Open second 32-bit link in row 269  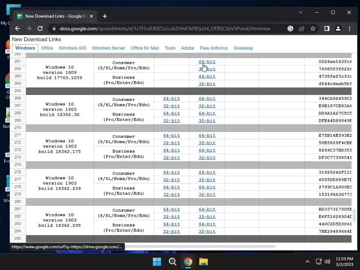click(x=207, y=121)
